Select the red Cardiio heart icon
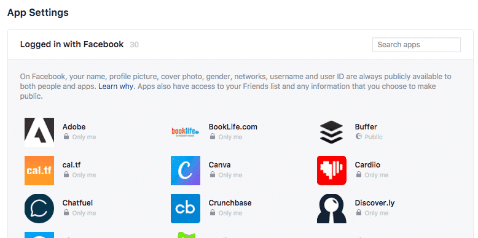 (332, 171)
